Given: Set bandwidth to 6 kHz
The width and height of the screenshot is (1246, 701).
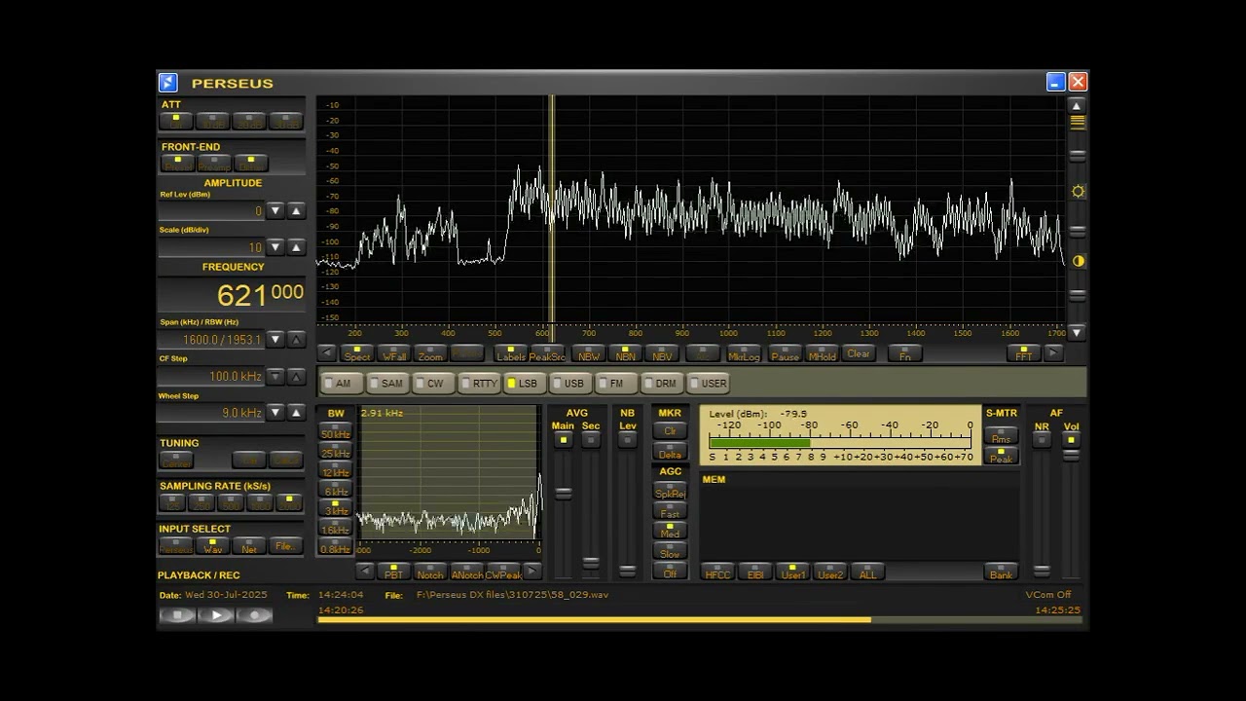Looking at the screenshot, I should point(335,490).
